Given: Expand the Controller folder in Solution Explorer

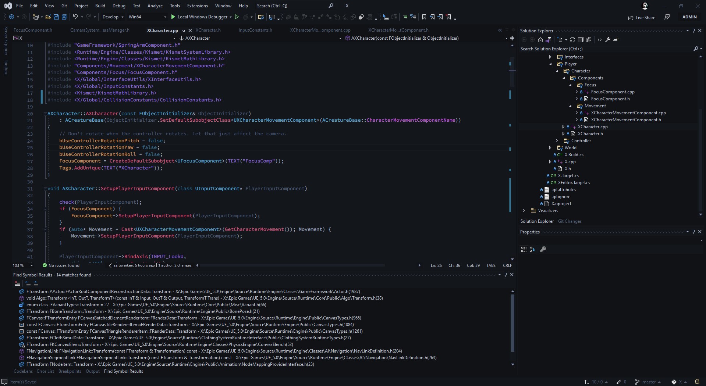Looking at the screenshot, I should point(557,141).
